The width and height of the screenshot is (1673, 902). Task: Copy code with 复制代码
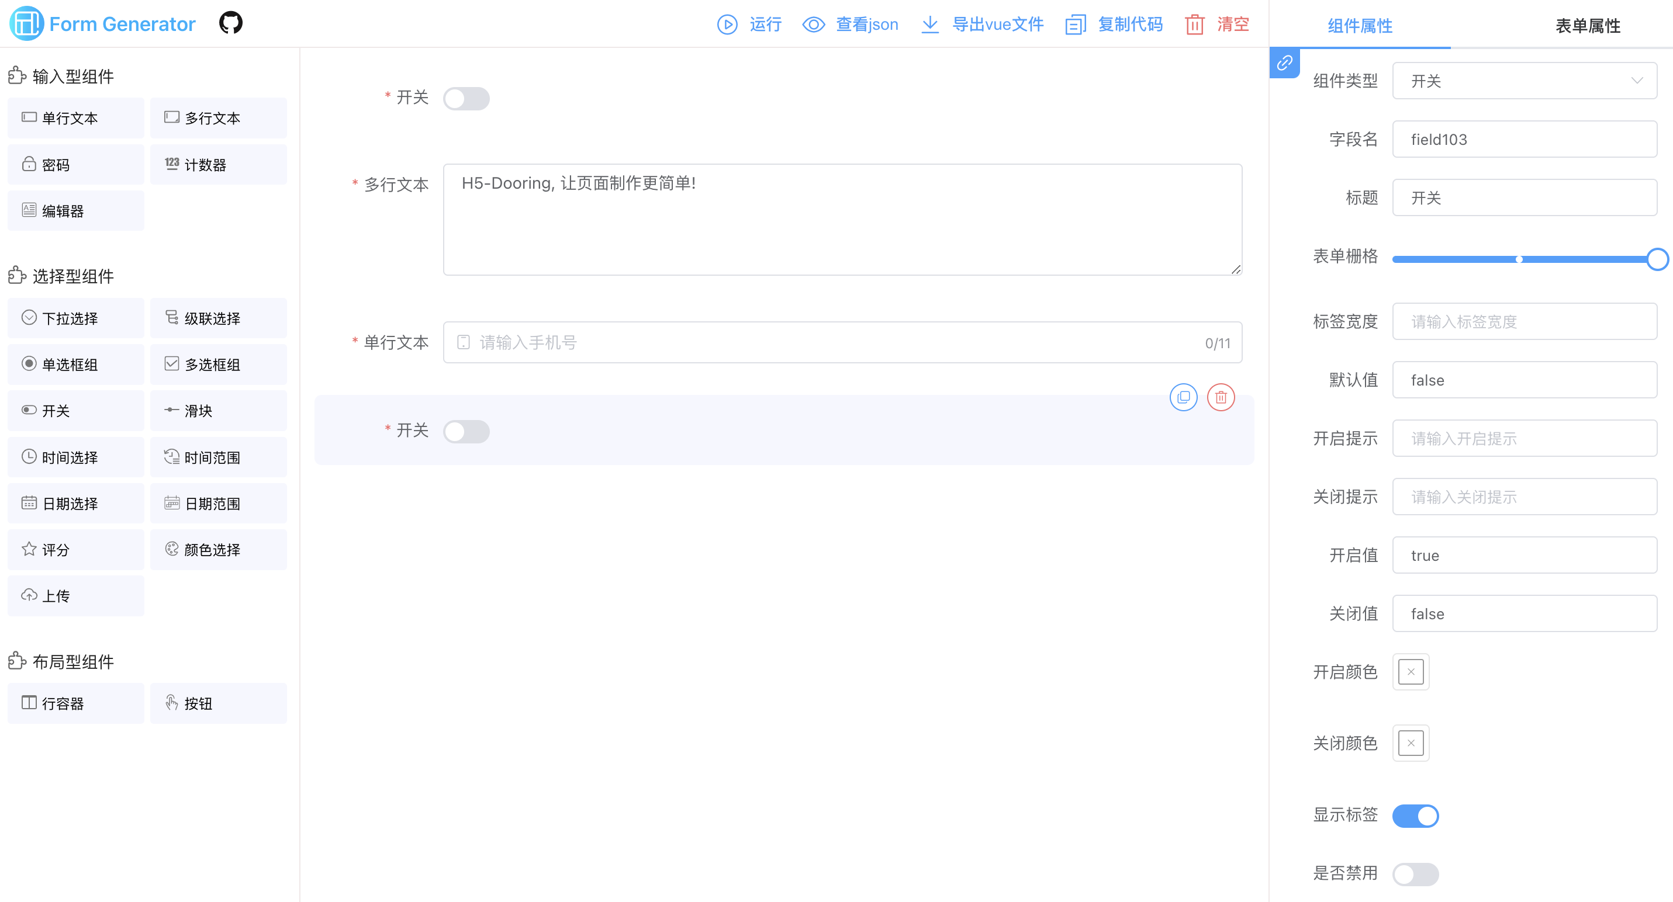point(1114,24)
